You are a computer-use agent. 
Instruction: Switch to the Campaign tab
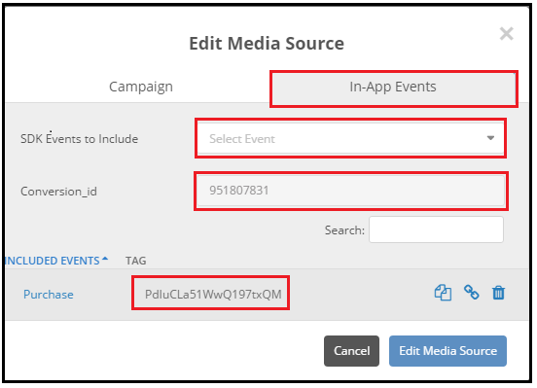[x=141, y=87]
